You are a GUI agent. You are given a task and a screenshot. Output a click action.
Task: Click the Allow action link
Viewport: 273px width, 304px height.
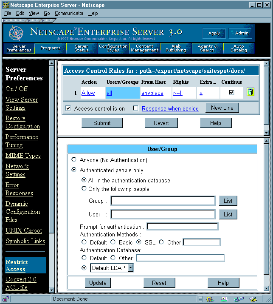(x=88, y=93)
